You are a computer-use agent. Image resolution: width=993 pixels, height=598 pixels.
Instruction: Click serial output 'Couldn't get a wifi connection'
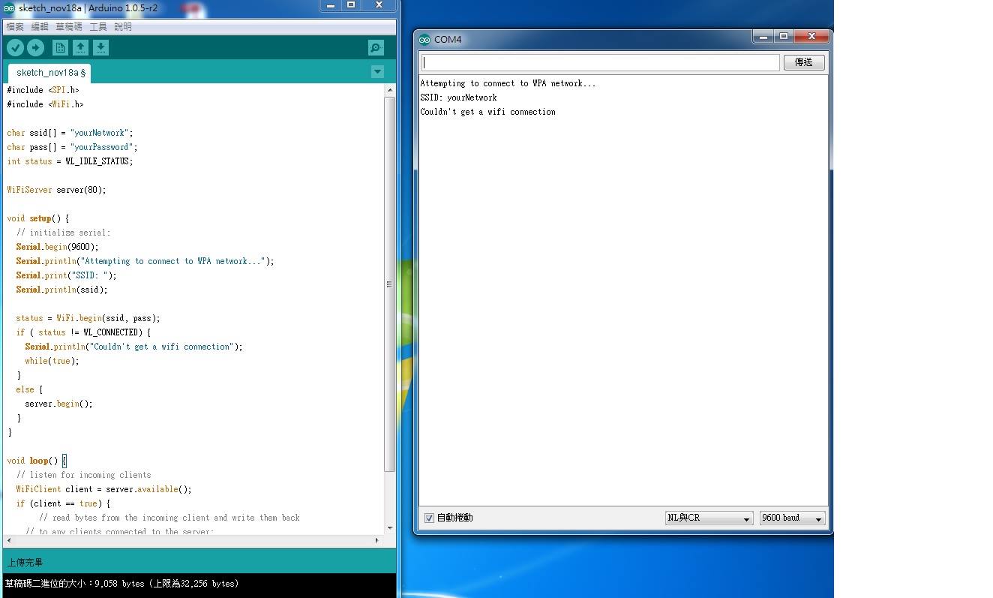[487, 112]
